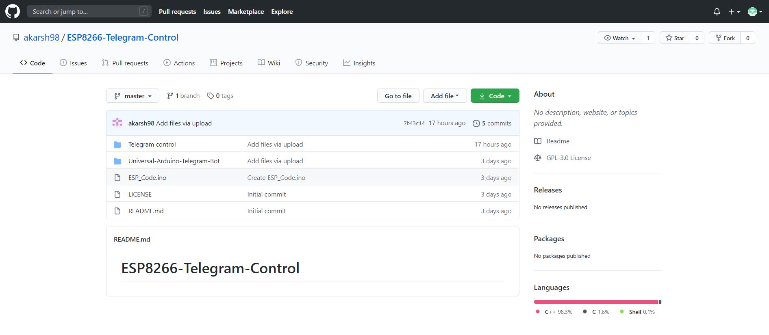The image size is (769, 335).
Task: Open the akarsh98 owner profile link
Action: [x=41, y=37]
